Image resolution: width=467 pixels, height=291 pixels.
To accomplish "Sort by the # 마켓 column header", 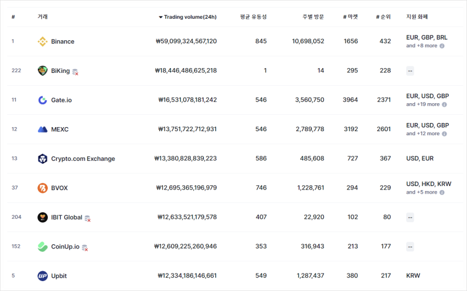I will [x=350, y=17].
